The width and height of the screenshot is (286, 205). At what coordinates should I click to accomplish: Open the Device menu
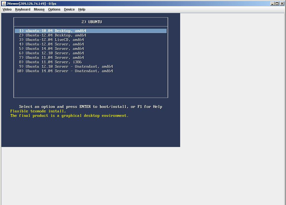[x=69, y=9]
